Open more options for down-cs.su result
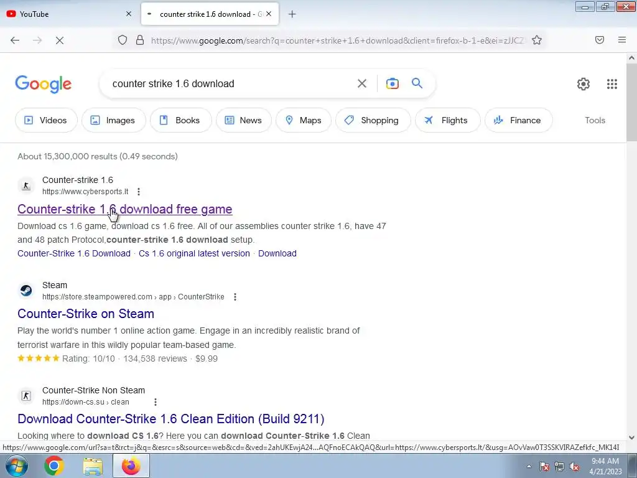 coord(155,402)
